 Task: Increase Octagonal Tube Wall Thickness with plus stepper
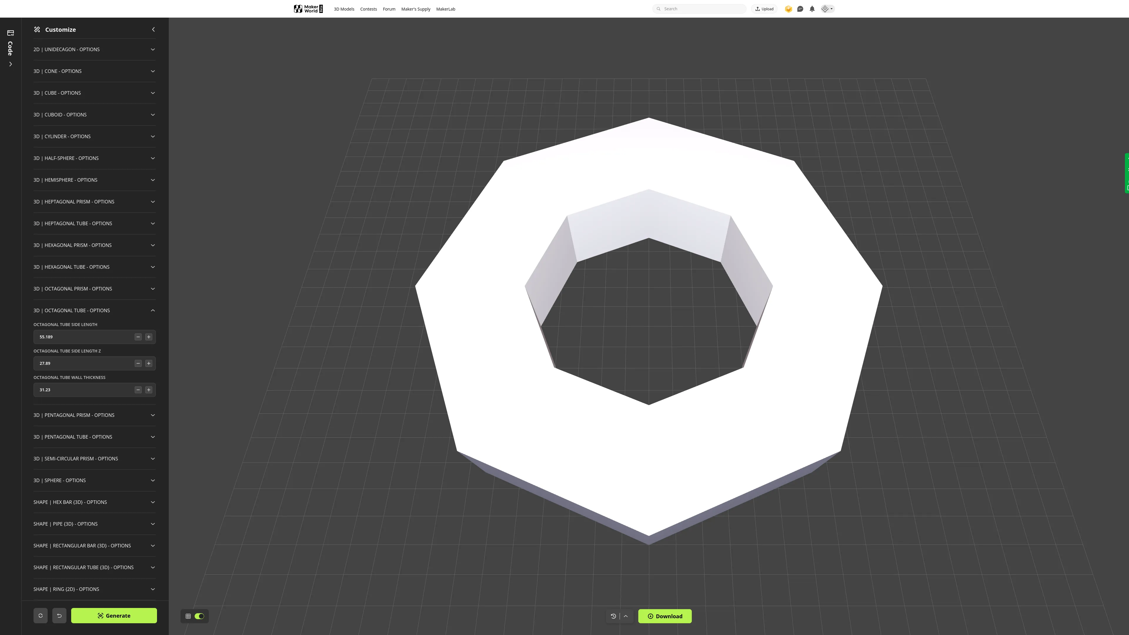(x=148, y=390)
